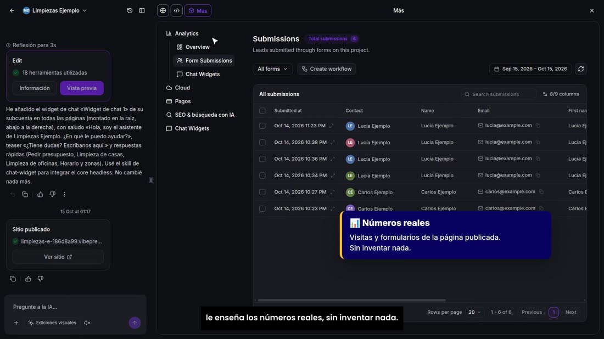
Task: Select all submissions header checkbox
Action: click(262, 111)
